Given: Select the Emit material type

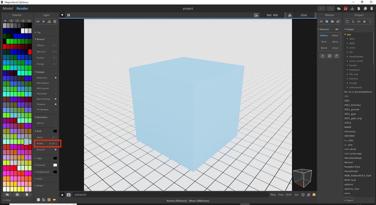Looking at the screenshot, I should tap(324, 42).
